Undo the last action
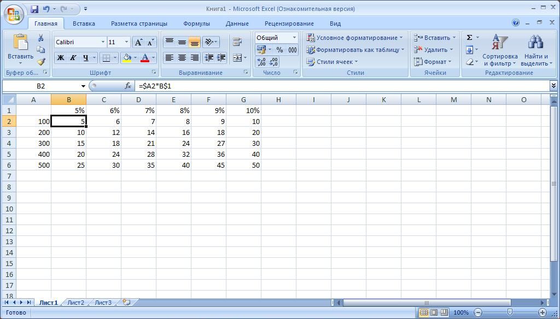This screenshot has height=319, width=560. click(46, 9)
